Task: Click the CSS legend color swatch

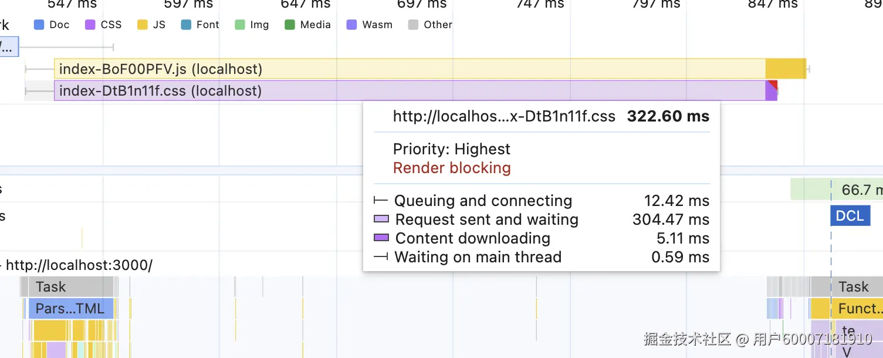Action: 90,25
